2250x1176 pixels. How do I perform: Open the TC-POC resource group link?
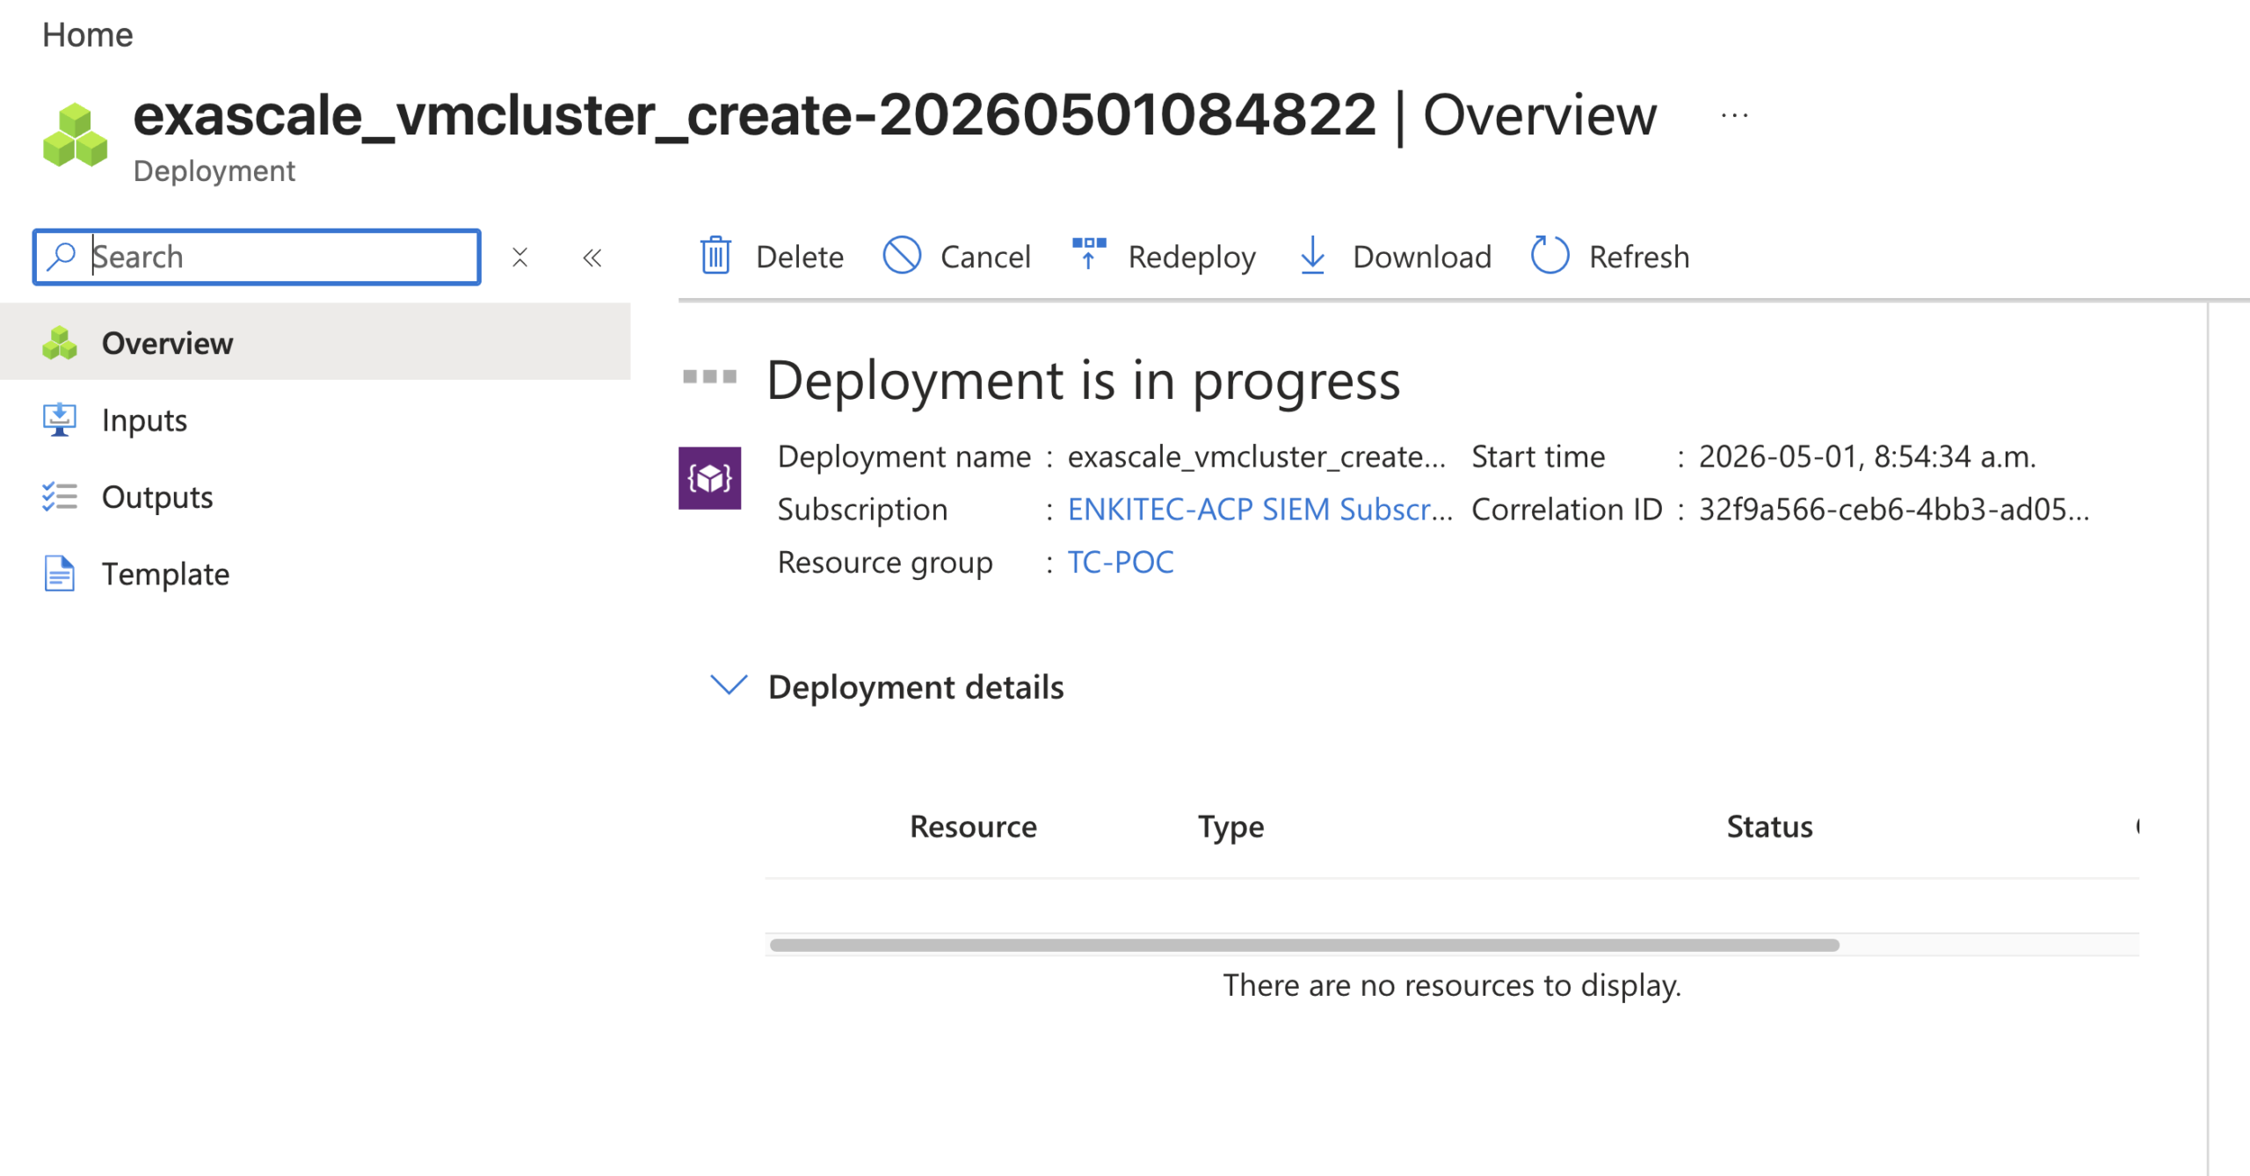[1121, 563]
